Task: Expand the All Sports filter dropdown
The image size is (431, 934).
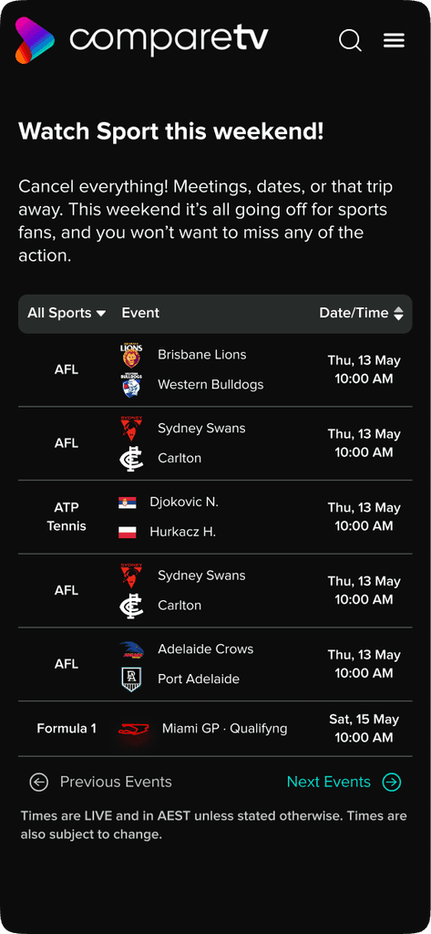Action: coord(67,314)
